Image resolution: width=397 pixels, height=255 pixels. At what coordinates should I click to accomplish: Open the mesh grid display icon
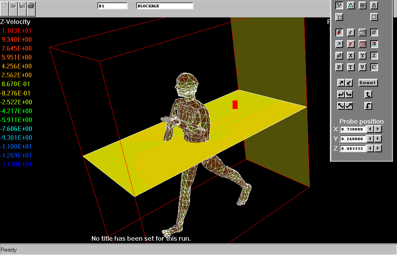click(362, 5)
